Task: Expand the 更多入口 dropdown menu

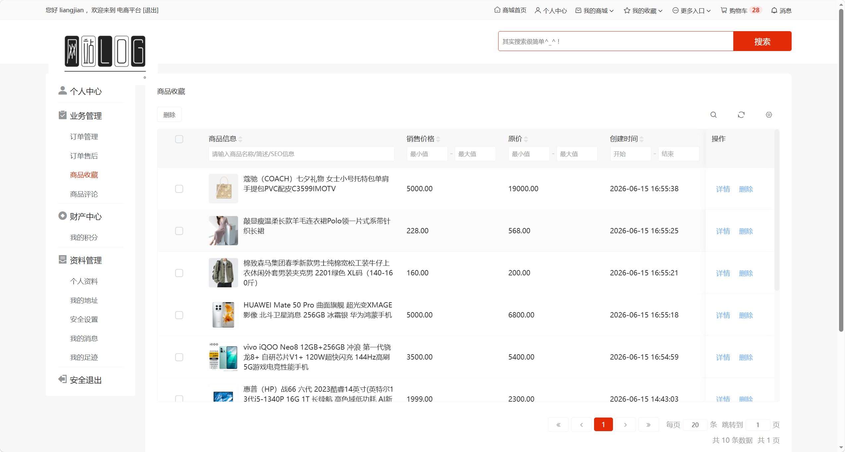Action: [x=692, y=10]
